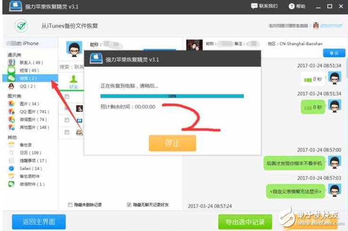Click avatar next to 08:57:00 message

(334, 162)
